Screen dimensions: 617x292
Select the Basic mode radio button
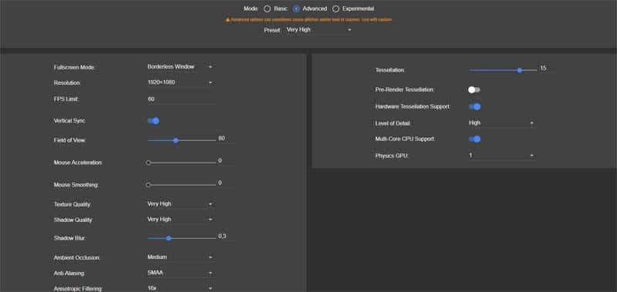(x=267, y=8)
